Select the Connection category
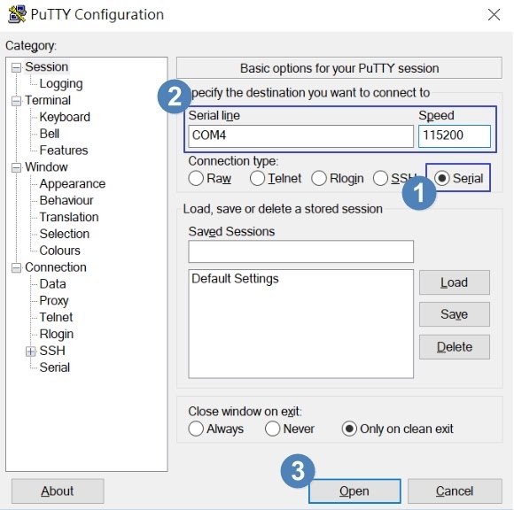The image size is (514, 510). coord(56,267)
